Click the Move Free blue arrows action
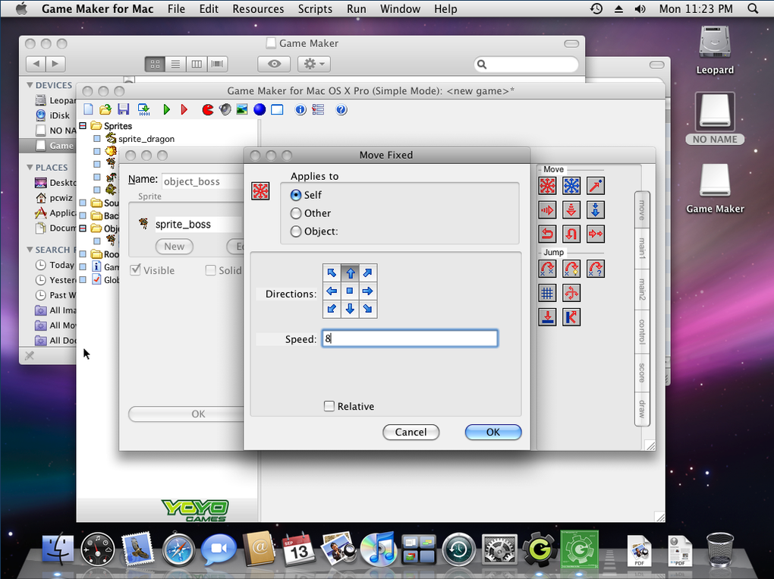774x579 pixels. (571, 186)
